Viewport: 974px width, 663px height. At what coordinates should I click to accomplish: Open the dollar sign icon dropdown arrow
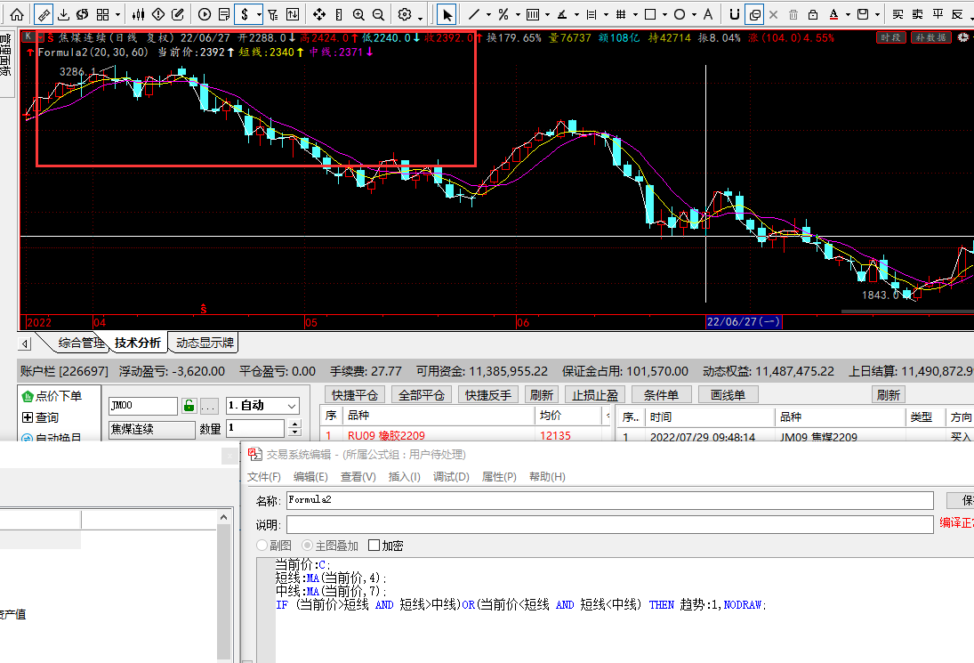click(258, 14)
